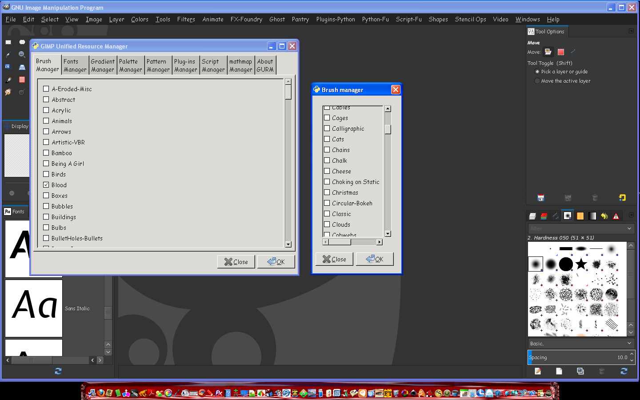Confirm the Brush manager dialog with OK

click(375, 259)
